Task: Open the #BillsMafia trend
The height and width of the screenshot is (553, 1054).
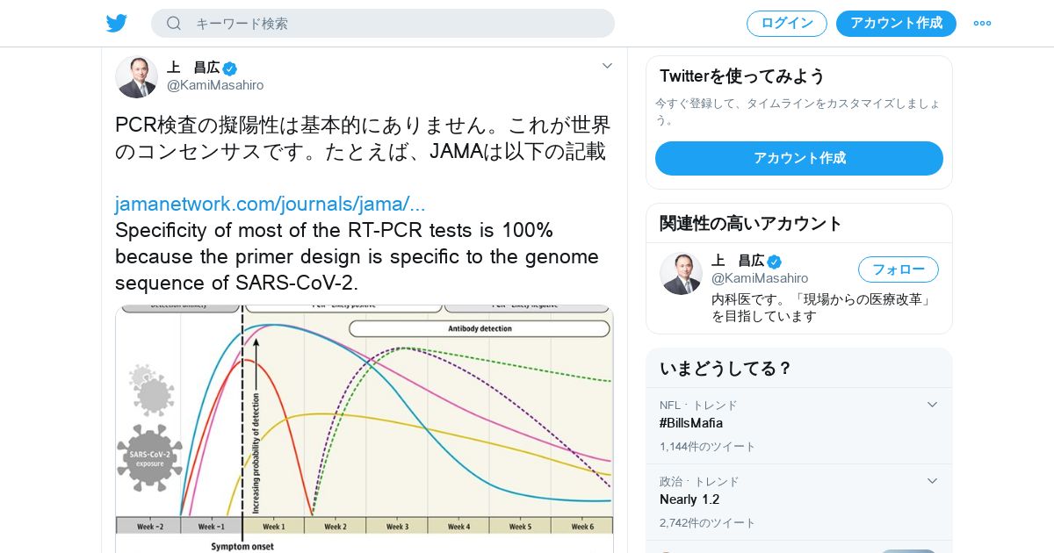Action: pos(691,423)
